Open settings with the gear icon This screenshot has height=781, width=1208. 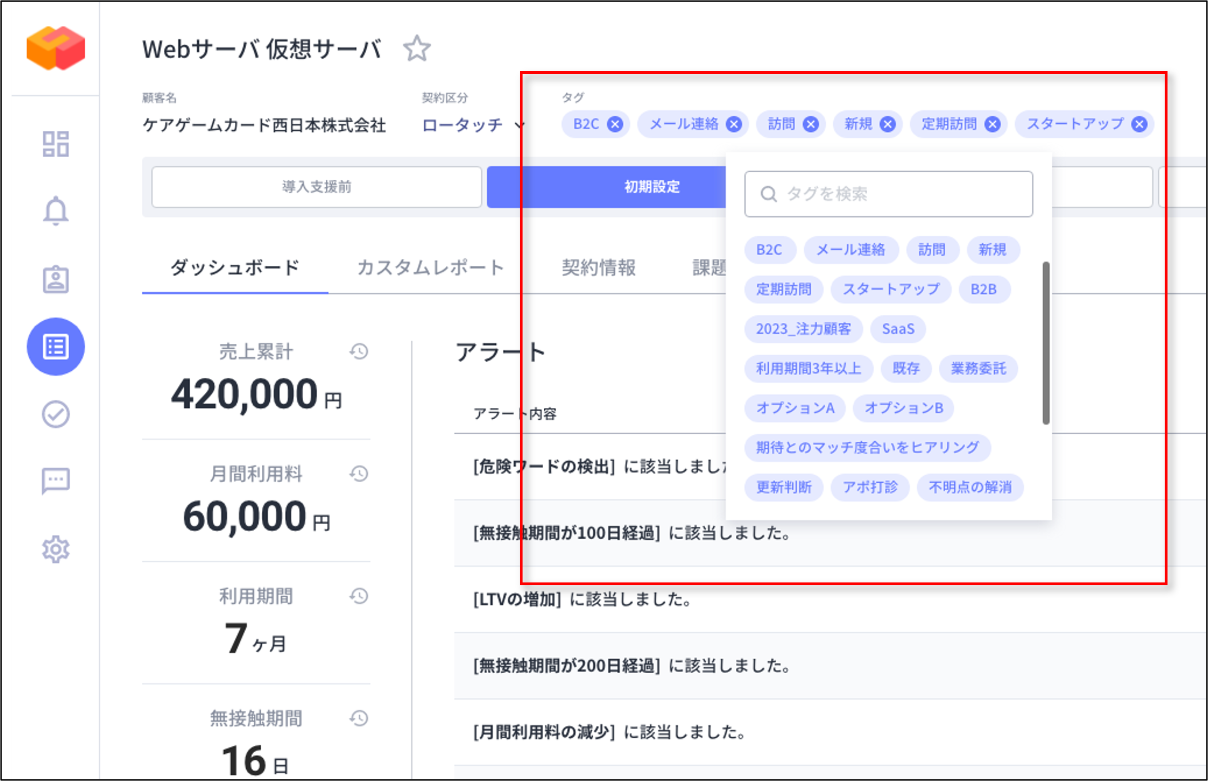[x=56, y=549]
